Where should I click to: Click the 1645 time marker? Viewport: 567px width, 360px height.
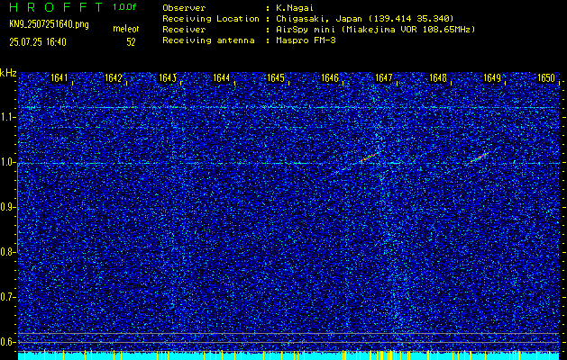pyautogui.click(x=276, y=77)
